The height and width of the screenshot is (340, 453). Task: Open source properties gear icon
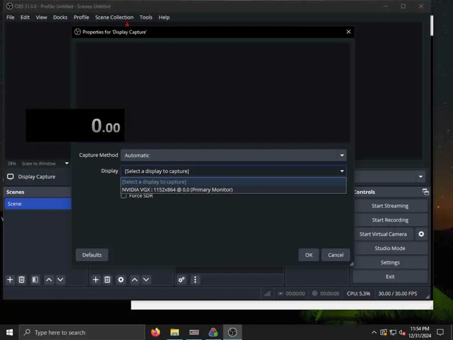[x=121, y=279]
